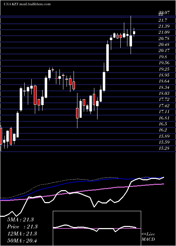Select the 17.42 price axis label
176x246 pixels.
pyautogui.click(x=164, y=106)
